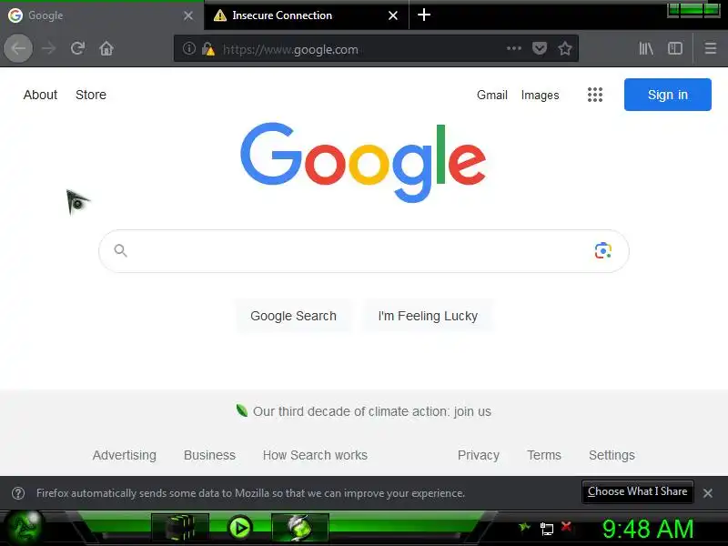Bookmark this page with the star icon
Screen dimensions: 728x546
pyautogui.click(x=565, y=48)
